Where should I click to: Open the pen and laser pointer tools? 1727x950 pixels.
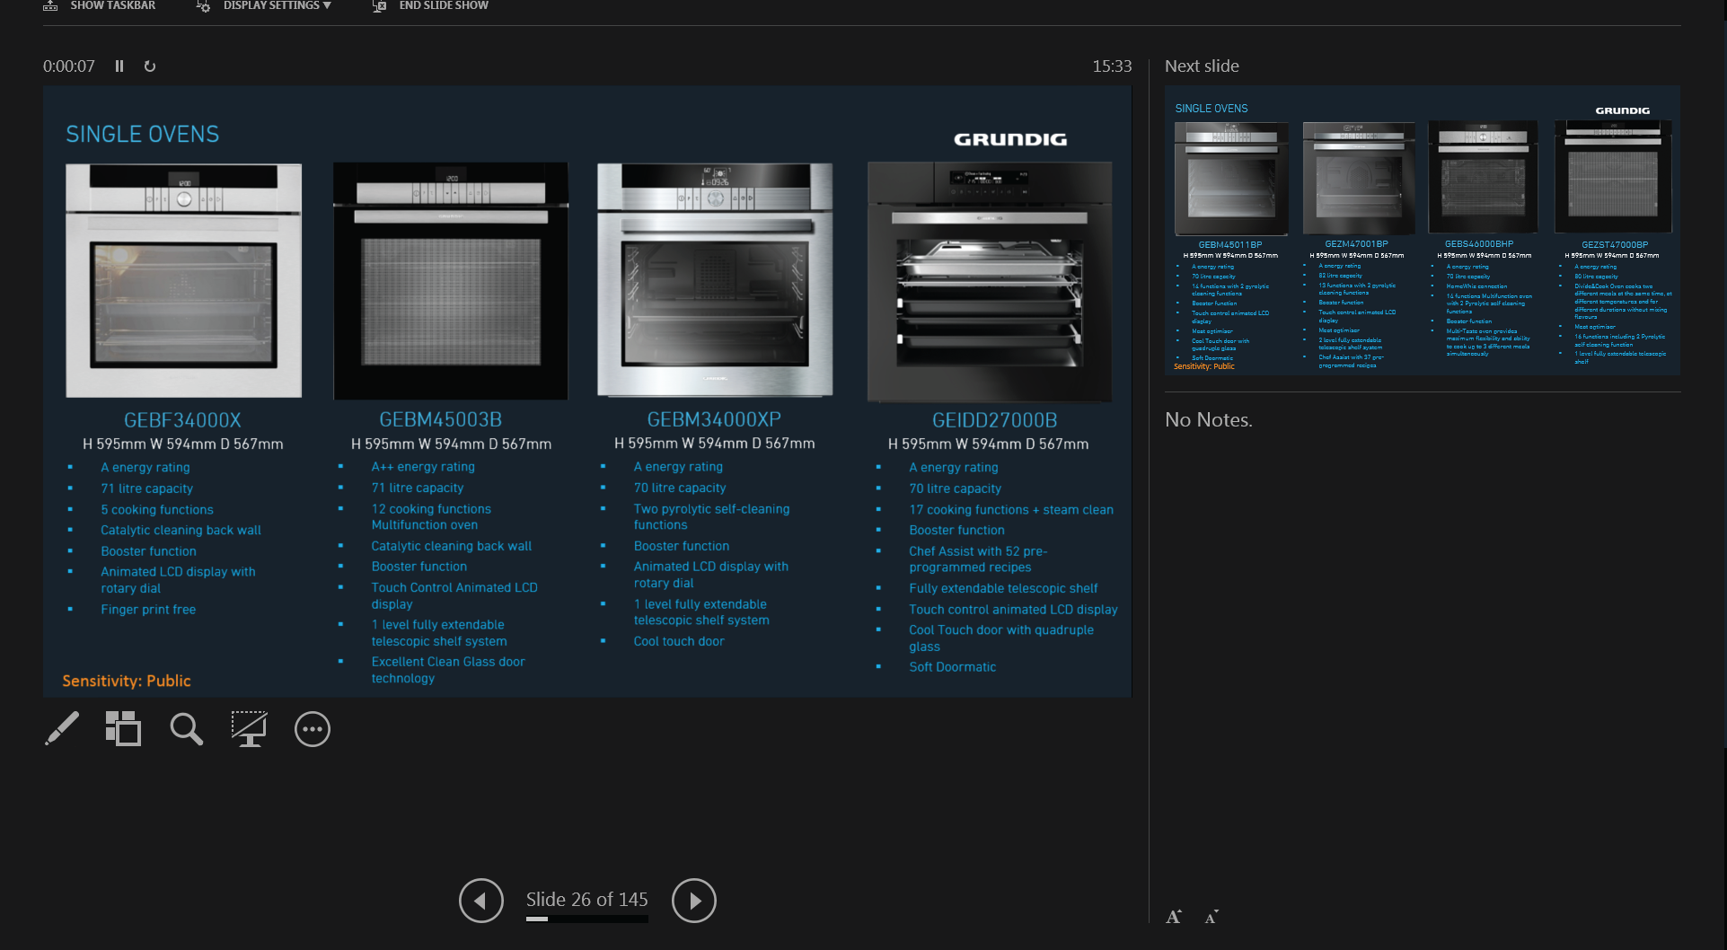(x=62, y=729)
